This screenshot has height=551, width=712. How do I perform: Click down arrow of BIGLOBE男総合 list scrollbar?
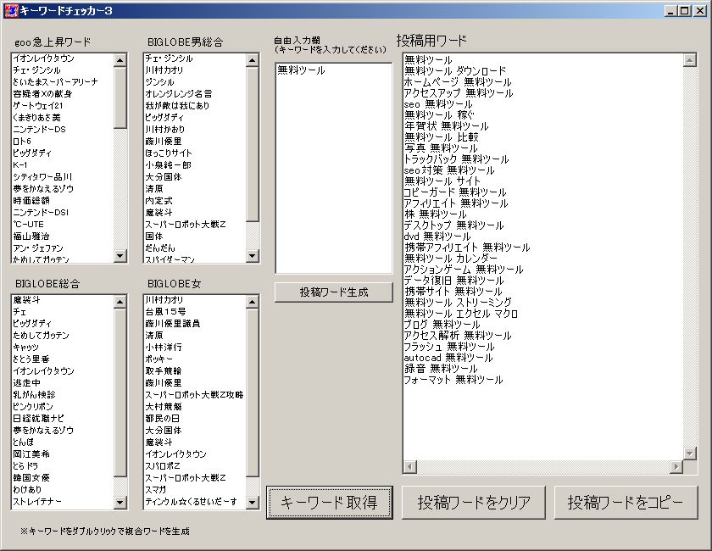pos(252,256)
